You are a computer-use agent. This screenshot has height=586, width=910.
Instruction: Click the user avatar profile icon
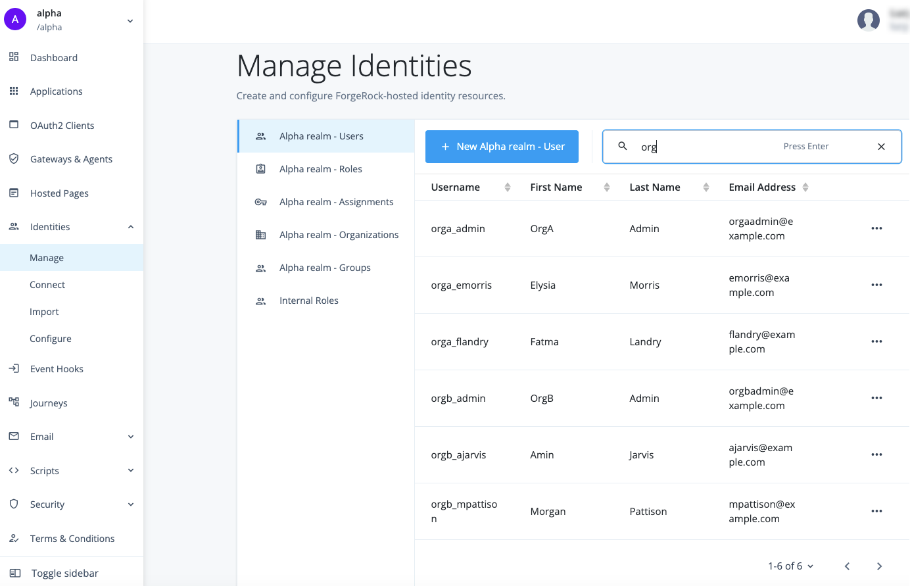tap(868, 20)
